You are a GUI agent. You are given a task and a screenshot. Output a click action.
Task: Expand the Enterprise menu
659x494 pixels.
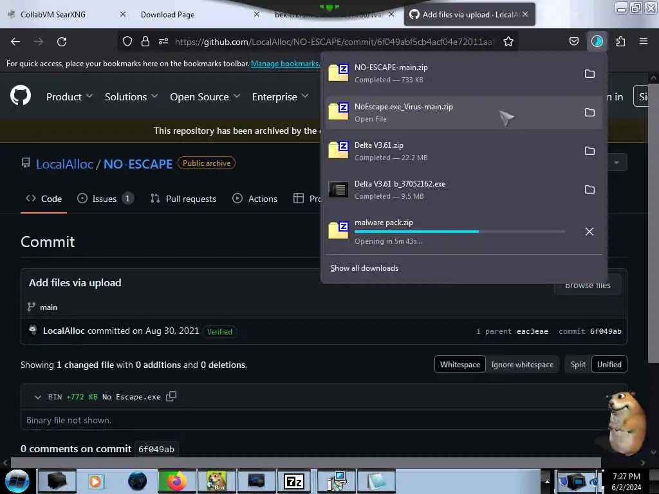pos(281,96)
